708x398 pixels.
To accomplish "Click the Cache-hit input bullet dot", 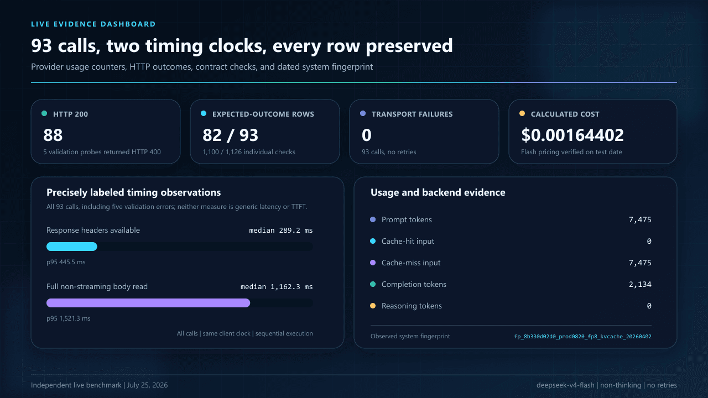I will click(373, 241).
